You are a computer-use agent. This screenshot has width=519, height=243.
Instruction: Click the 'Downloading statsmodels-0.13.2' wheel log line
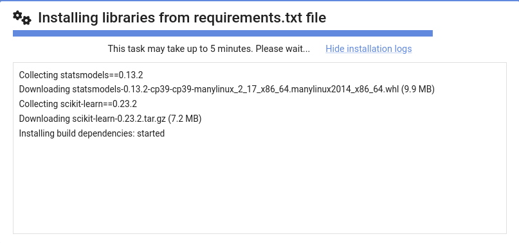[227, 90]
